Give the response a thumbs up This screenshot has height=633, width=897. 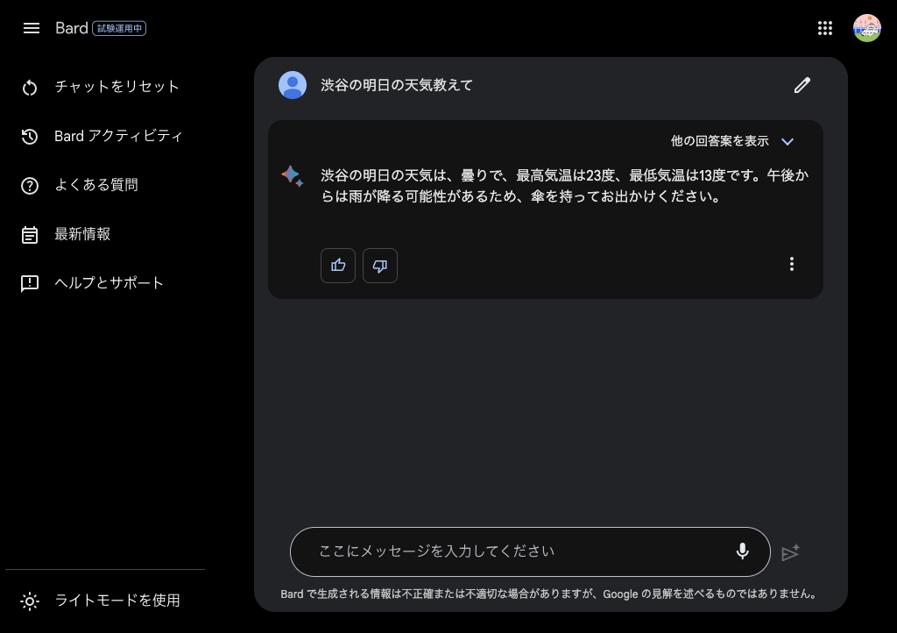point(338,265)
